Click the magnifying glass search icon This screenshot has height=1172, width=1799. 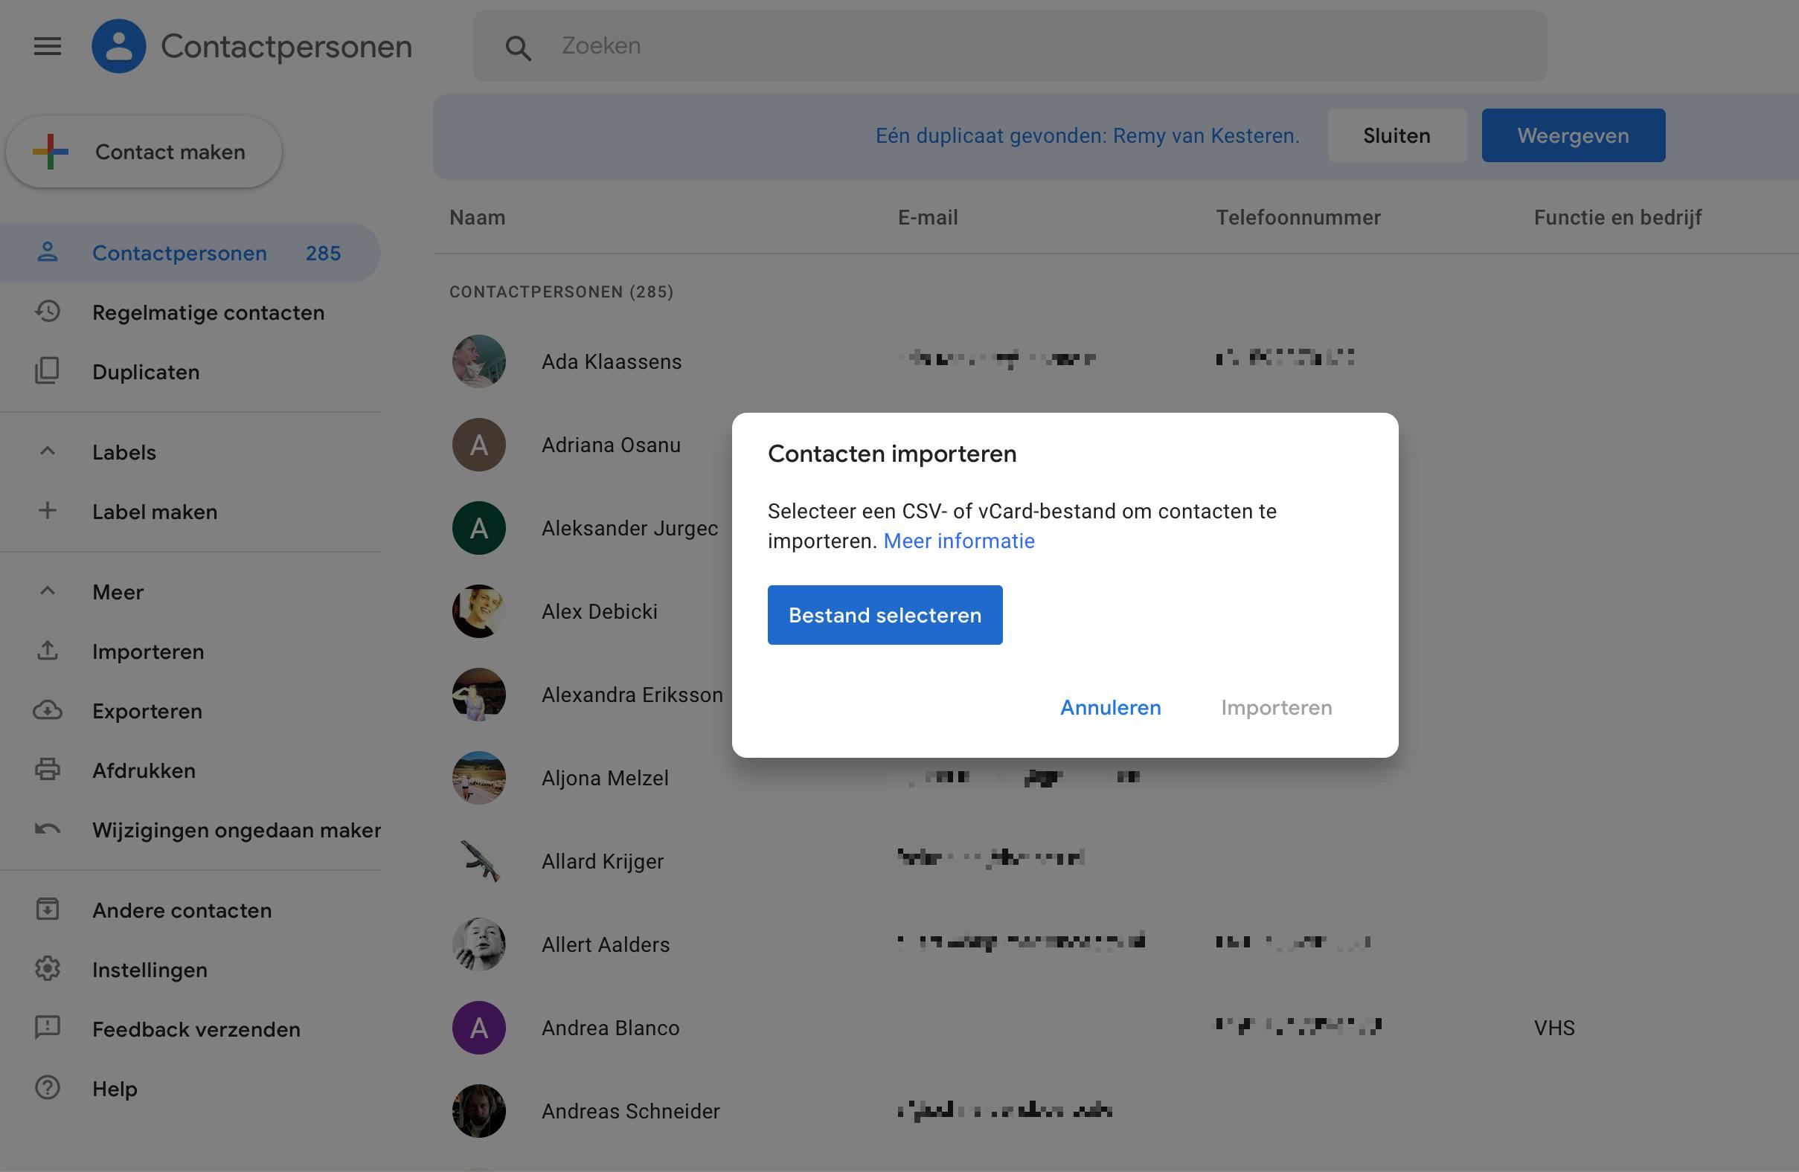pos(518,48)
